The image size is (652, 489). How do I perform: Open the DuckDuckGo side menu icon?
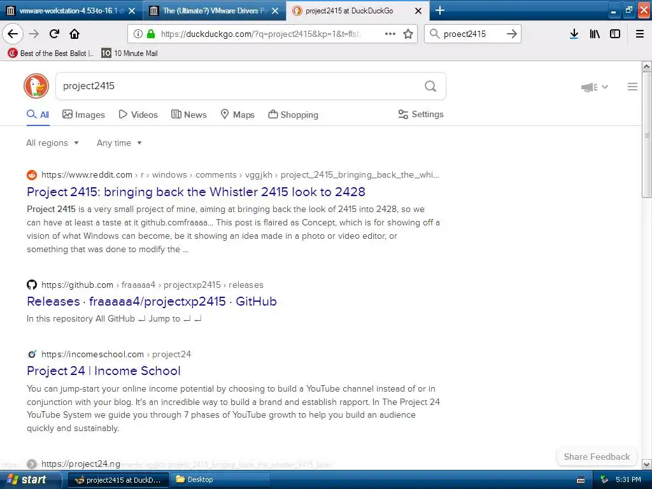pos(632,87)
